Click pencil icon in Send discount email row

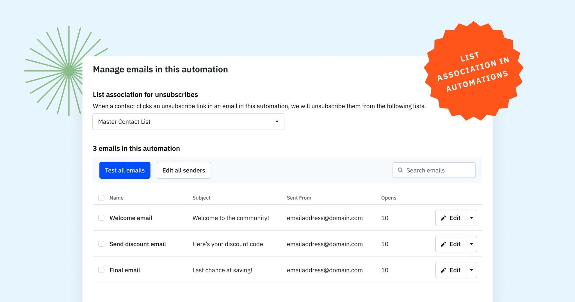coord(443,244)
